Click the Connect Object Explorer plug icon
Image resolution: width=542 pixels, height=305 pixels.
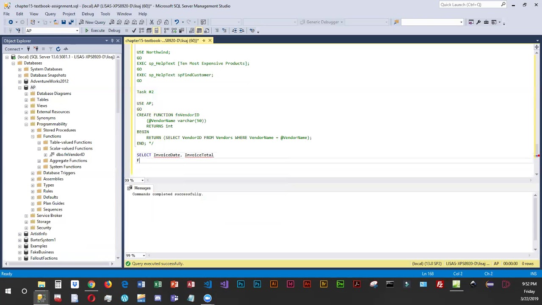(x=29, y=49)
